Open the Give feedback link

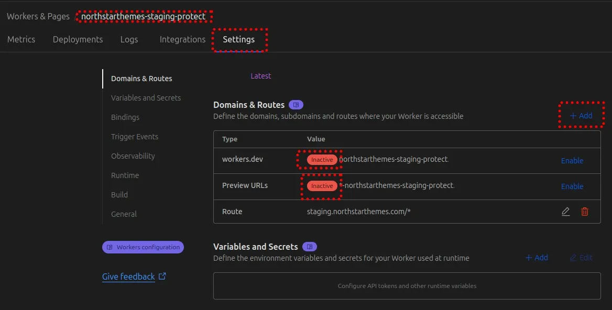pos(134,276)
